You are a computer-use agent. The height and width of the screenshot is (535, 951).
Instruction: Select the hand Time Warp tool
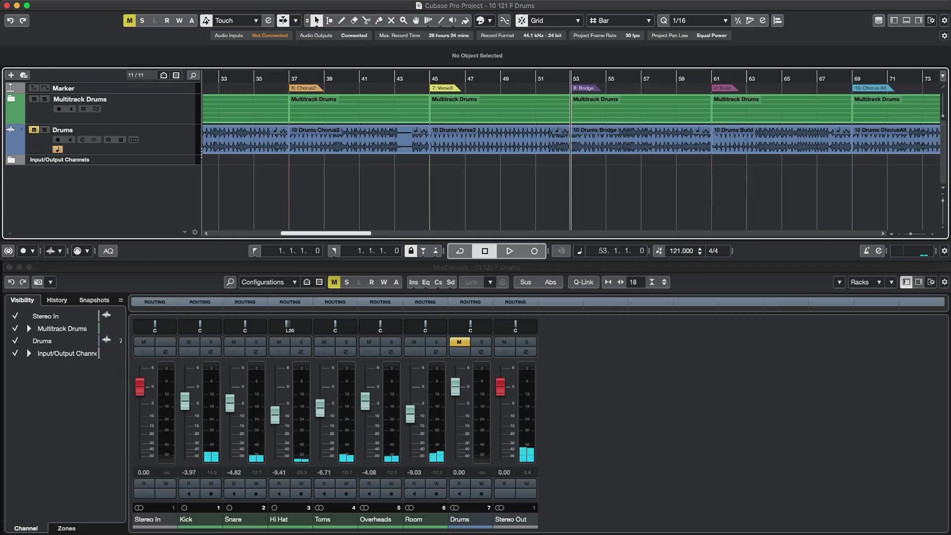click(x=416, y=20)
